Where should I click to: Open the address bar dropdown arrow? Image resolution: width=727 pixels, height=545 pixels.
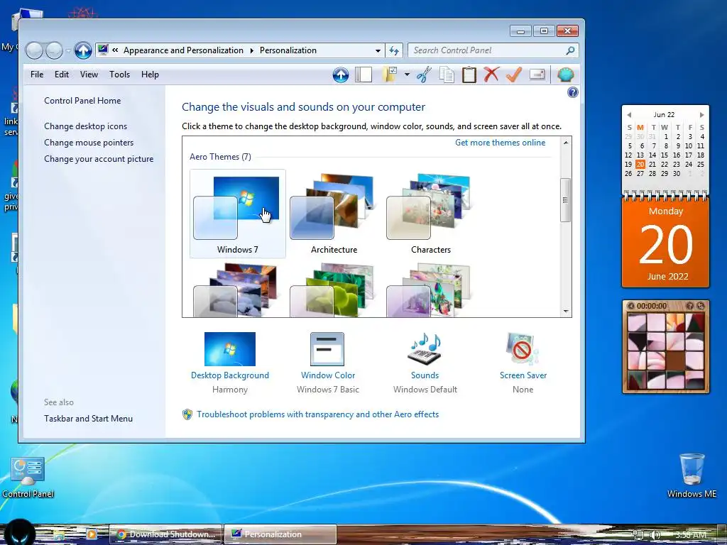(378, 50)
